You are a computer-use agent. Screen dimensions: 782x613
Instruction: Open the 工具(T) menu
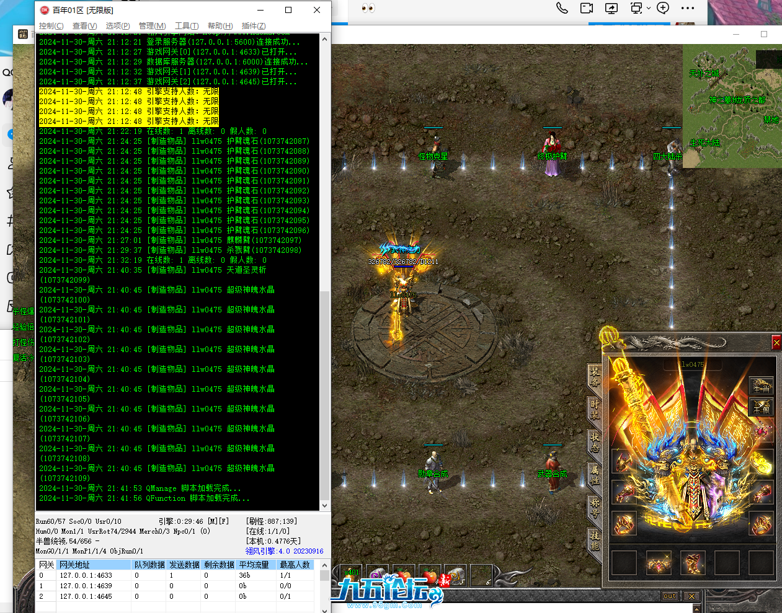coord(187,26)
